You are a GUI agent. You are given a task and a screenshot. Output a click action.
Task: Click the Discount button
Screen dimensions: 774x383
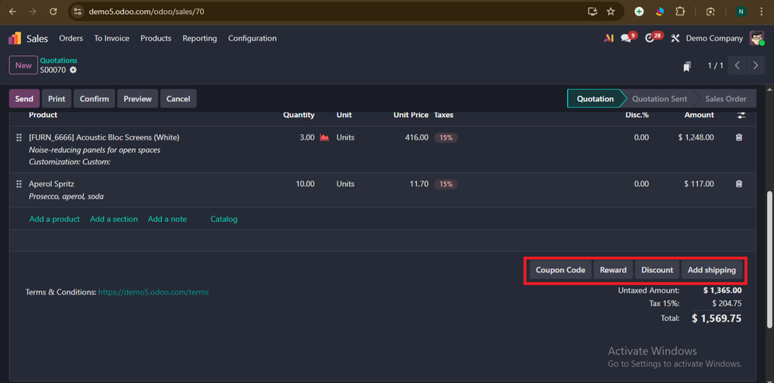pyautogui.click(x=657, y=270)
